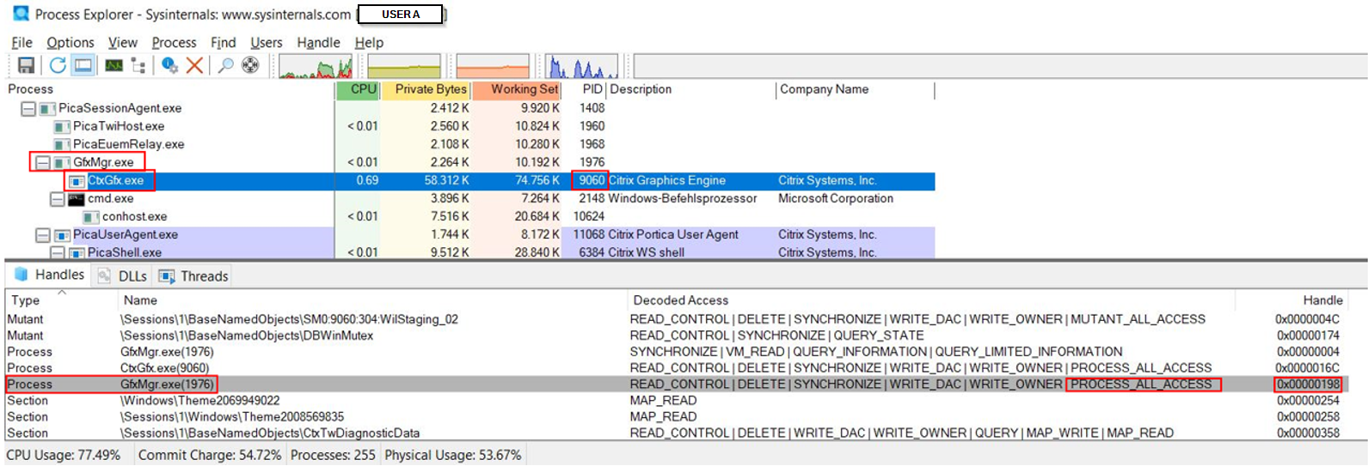Click the Properties toolbar icon with gear
The height and width of the screenshot is (466, 1368).
point(169,65)
